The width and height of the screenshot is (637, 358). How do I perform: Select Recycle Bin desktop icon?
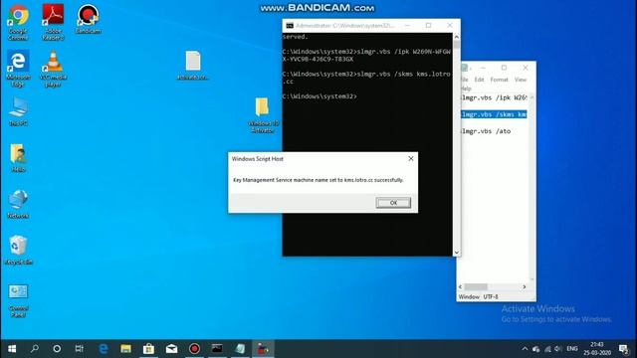[18, 250]
